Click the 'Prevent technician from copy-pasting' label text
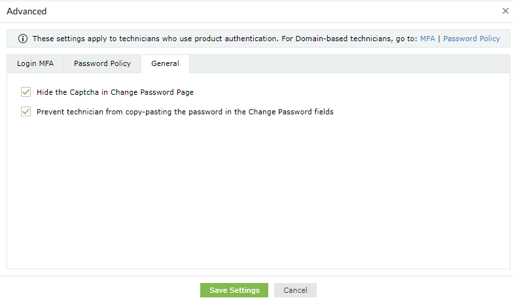 [x=185, y=112]
